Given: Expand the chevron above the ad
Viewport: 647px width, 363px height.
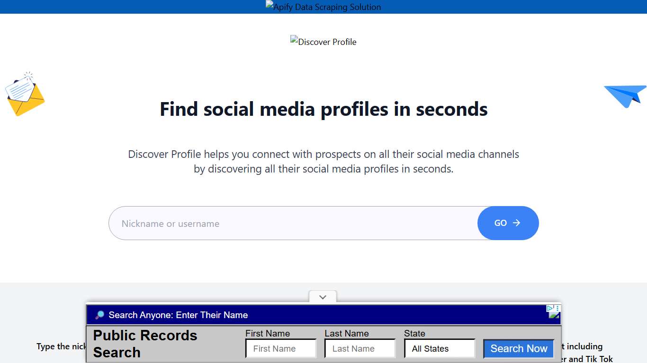Looking at the screenshot, I should pyautogui.click(x=323, y=297).
